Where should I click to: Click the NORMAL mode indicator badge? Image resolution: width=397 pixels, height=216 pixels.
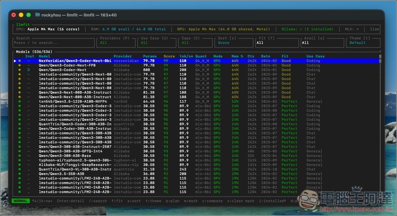pyautogui.click(x=21, y=201)
